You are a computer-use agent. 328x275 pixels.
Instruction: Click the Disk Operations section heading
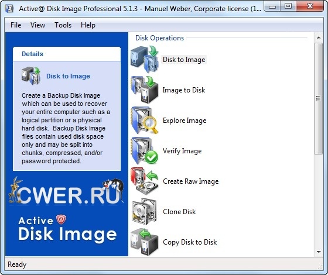coord(159,38)
